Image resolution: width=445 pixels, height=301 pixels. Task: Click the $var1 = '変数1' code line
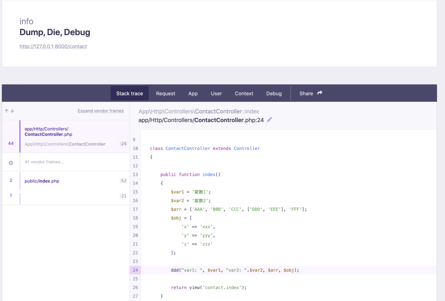pyautogui.click(x=191, y=192)
